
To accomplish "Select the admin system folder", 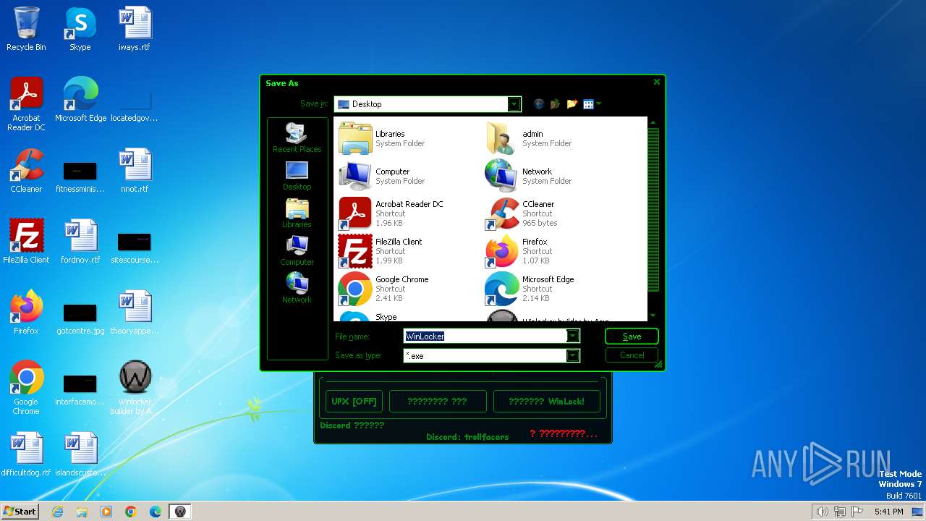I will click(x=529, y=138).
